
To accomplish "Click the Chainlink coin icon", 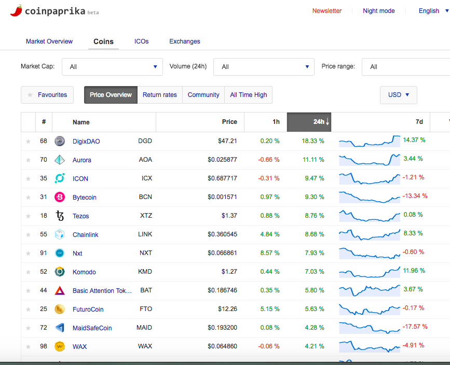I will click(x=60, y=234).
